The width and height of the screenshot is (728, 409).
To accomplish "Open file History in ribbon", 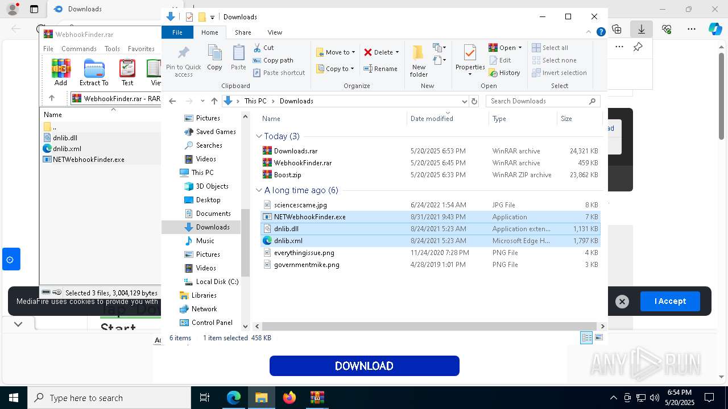I will click(504, 73).
